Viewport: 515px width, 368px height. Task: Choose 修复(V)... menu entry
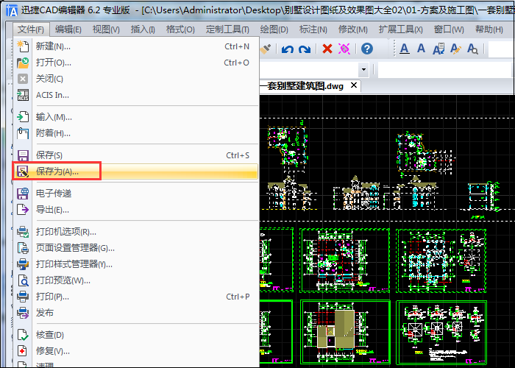[135, 351]
